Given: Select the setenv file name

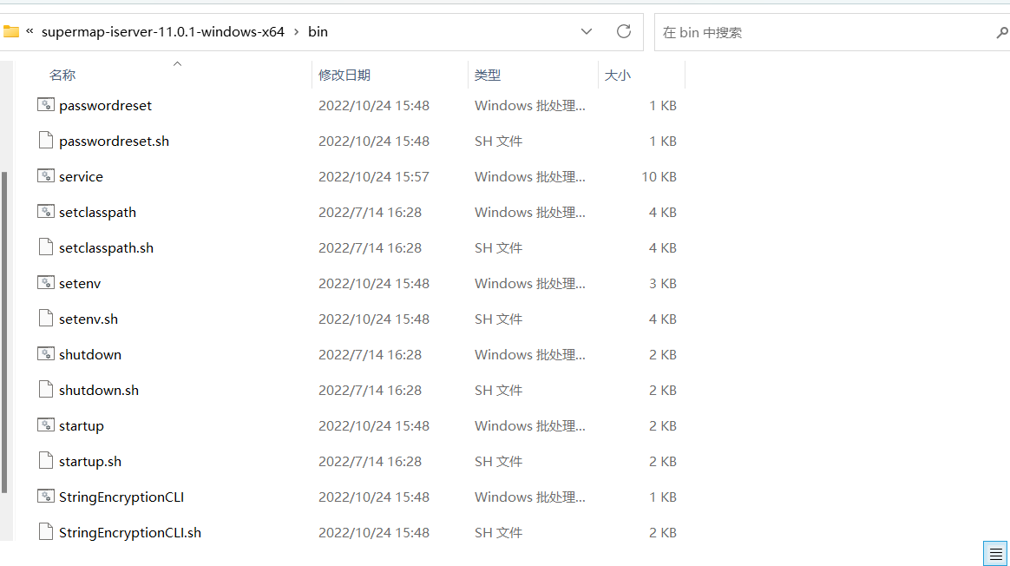Looking at the screenshot, I should [80, 284].
